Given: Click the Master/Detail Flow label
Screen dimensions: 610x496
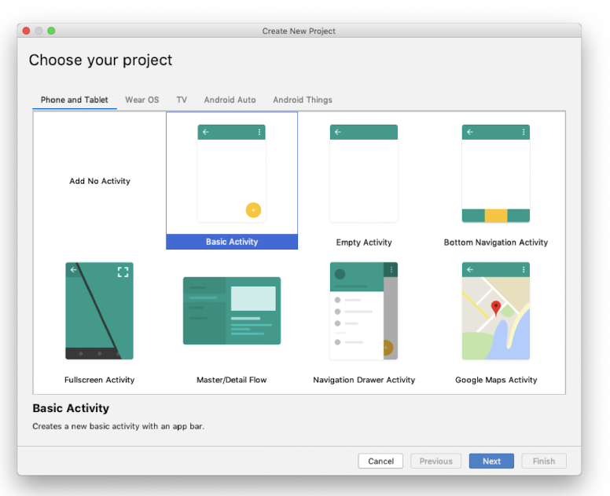Looking at the screenshot, I should click(x=231, y=380).
